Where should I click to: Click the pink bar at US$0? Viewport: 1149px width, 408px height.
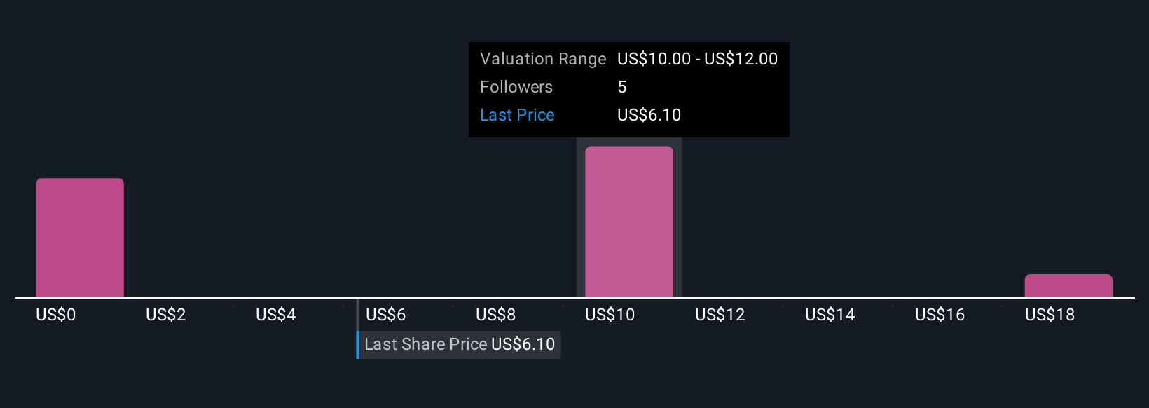point(80,238)
